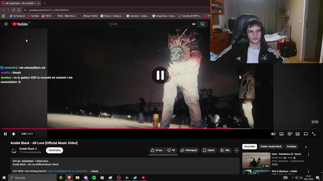Dislike the video (90)
Viewport: 323px width, 181px height.
click(171, 150)
